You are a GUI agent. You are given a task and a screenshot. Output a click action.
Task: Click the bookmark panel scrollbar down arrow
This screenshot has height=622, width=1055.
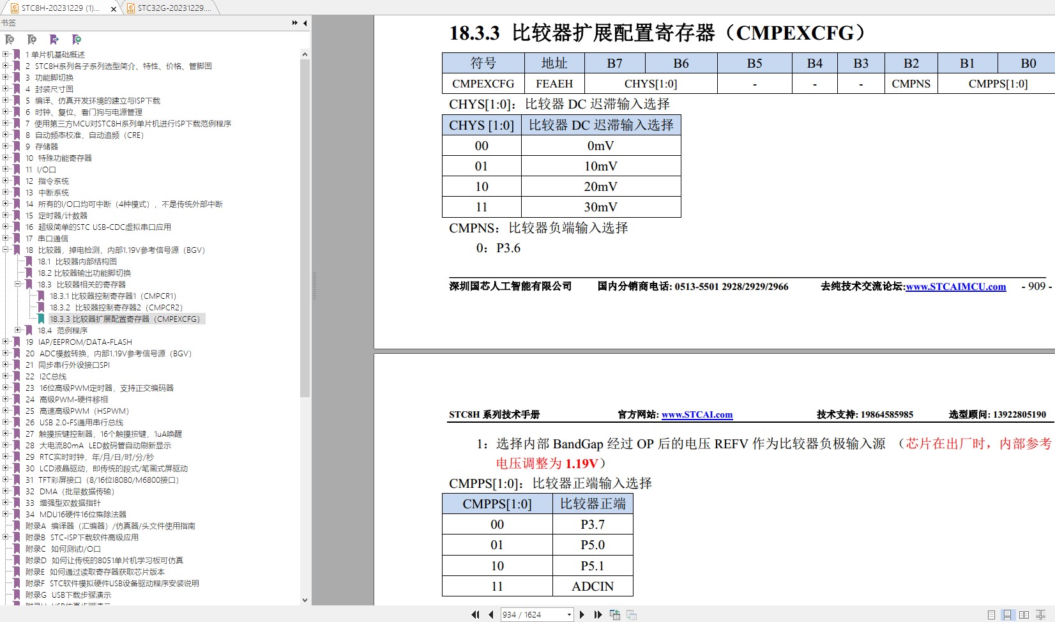click(305, 600)
